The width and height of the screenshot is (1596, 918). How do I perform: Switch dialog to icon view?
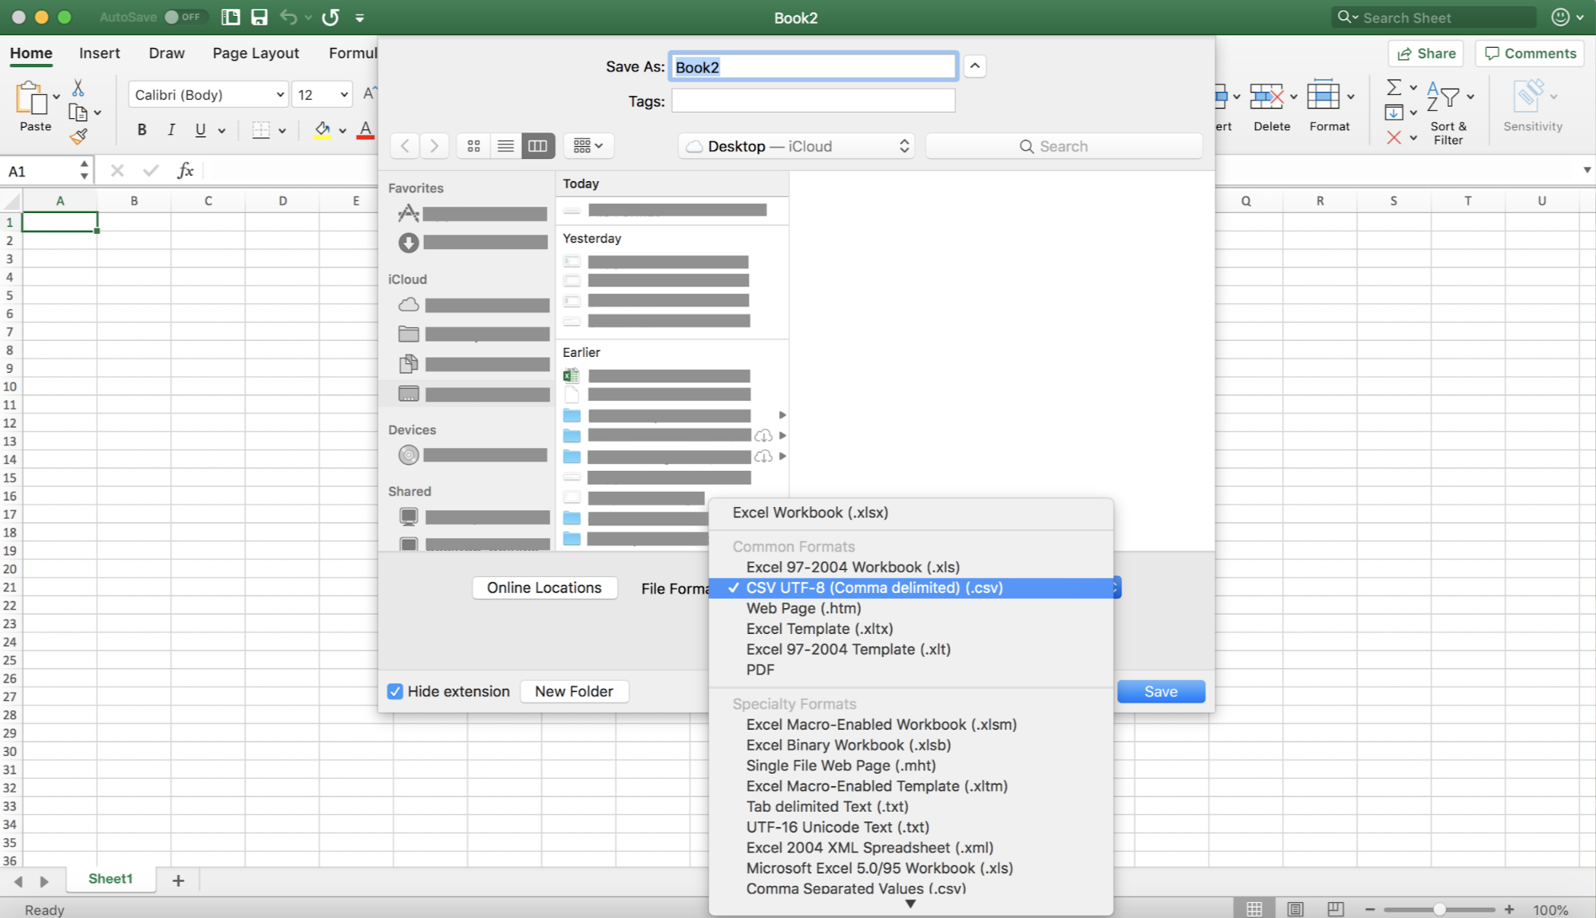click(473, 146)
